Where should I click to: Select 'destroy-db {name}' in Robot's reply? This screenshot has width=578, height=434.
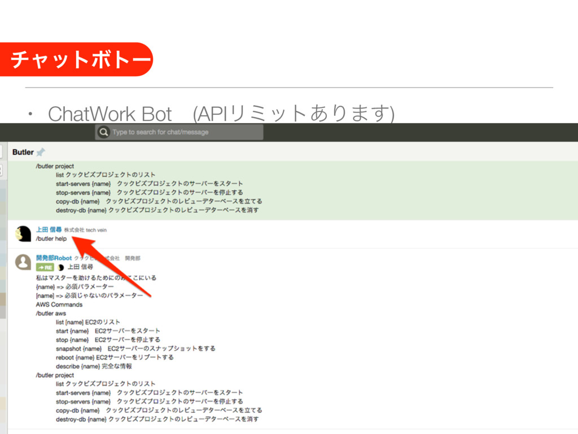(x=157, y=419)
